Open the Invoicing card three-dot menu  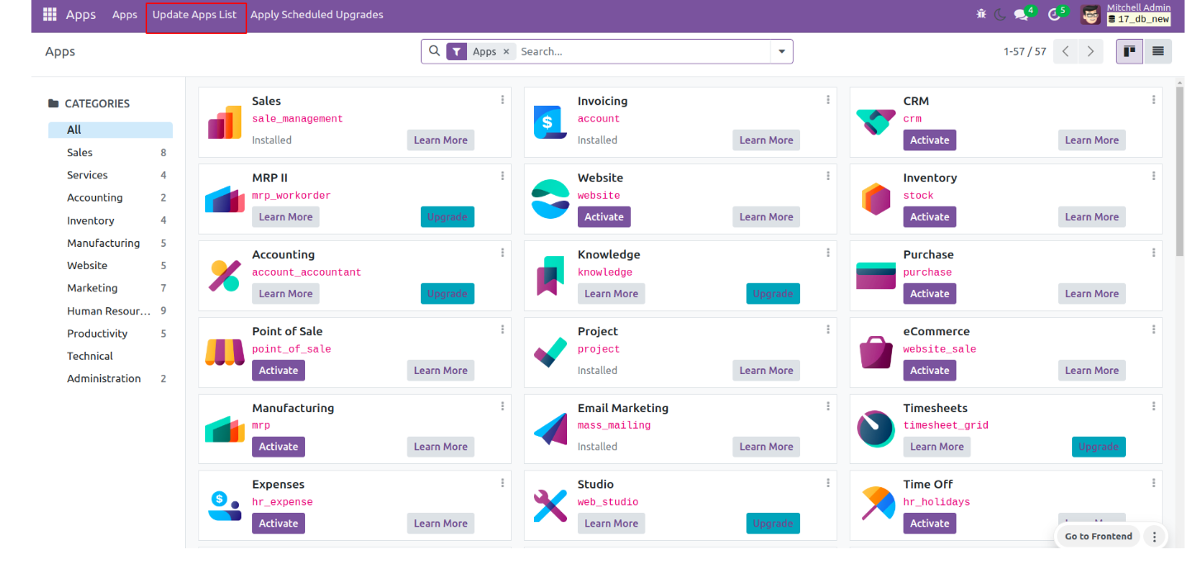tap(828, 100)
